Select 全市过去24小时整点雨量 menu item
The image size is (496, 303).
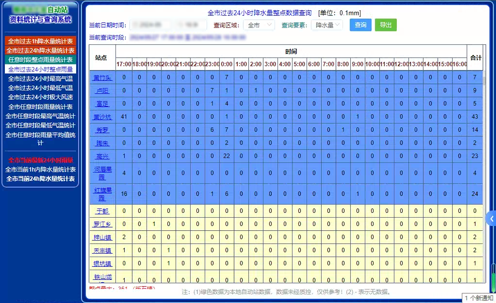[x=41, y=69]
